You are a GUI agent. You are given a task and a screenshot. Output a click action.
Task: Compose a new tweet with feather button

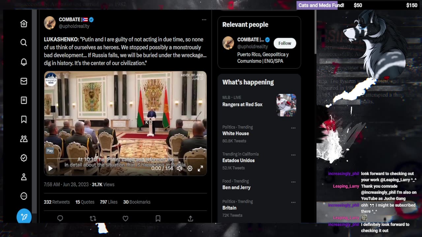[24, 217]
